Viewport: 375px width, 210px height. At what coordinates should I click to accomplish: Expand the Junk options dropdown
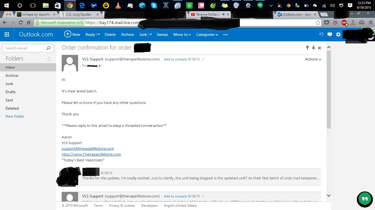click(x=150, y=34)
